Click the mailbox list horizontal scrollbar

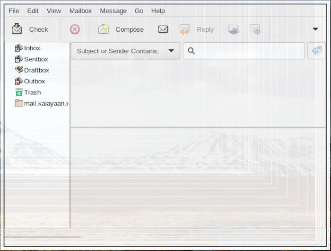[x=43, y=237]
